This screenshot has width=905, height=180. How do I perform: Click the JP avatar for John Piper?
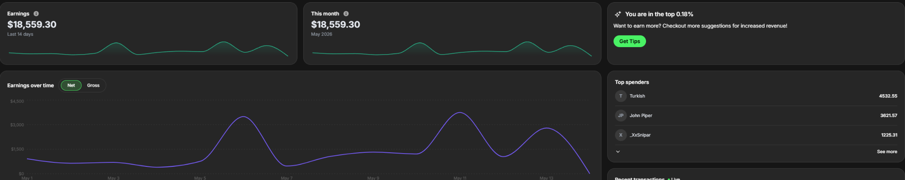pos(620,115)
